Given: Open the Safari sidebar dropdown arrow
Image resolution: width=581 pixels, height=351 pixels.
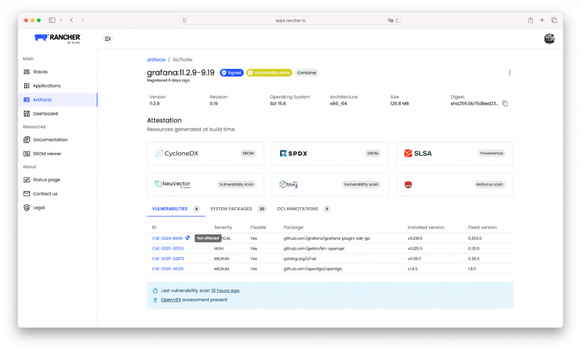Looking at the screenshot, I should [60, 20].
